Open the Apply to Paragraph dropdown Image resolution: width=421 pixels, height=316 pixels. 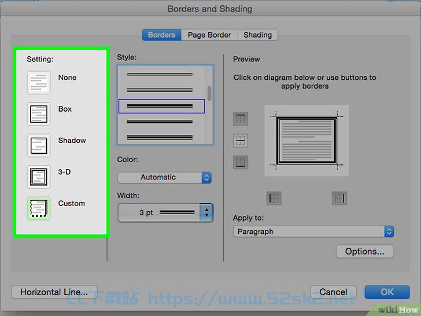(x=313, y=232)
